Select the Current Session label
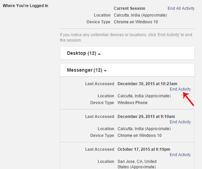The width and height of the screenshot is (202, 169). tap(129, 8)
